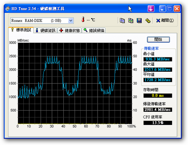Viewport: 188px width, 145px height.
Task: Click the 開始 start button
Action: pos(158,40)
